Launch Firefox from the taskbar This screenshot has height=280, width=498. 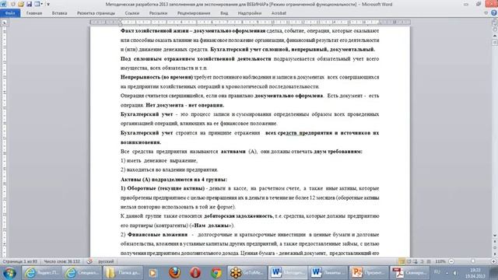(x=174, y=273)
